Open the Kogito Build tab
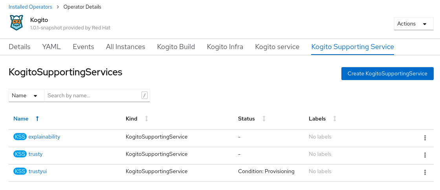This screenshot has width=440, height=190. pyautogui.click(x=176, y=47)
